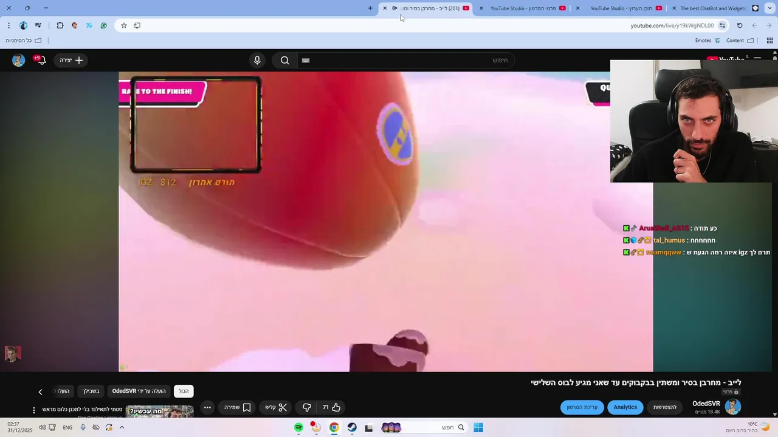Switch to the live stream tab (201)
This screenshot has height=437, width=778.
427,8
